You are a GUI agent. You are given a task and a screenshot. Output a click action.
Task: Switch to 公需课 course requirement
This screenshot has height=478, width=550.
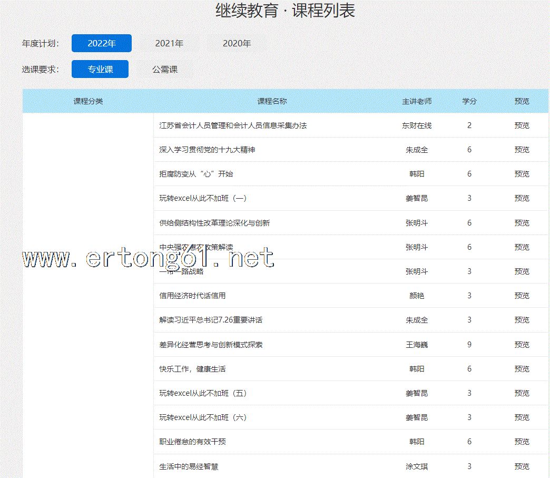tap(165, 69)
